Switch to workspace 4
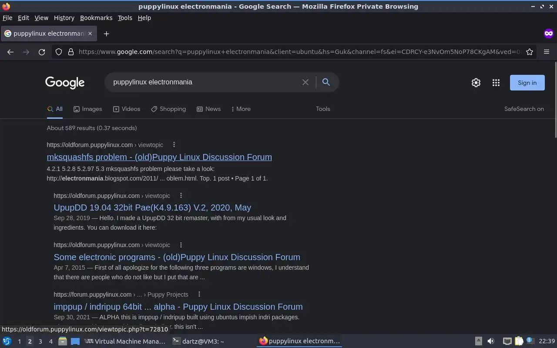557x348 pixels. click(50, 341)
